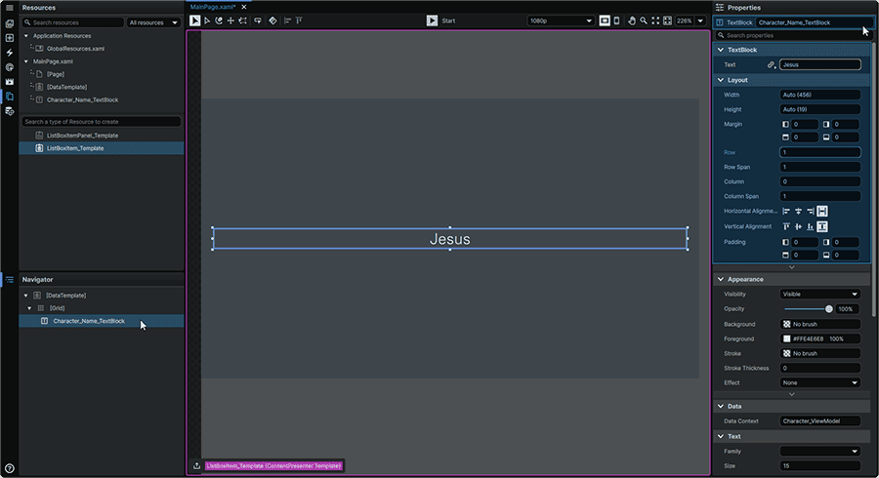Collapse the [DataTemplate] node in Navigator
Viewport: 879px width, 478px height.
tap(25, 296)
